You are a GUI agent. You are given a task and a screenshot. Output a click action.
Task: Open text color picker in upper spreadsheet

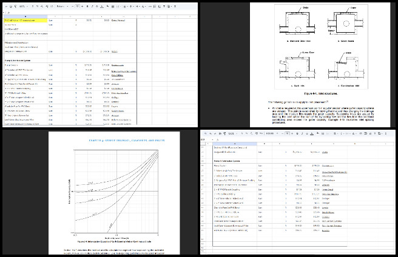click(x=101, y=6)
